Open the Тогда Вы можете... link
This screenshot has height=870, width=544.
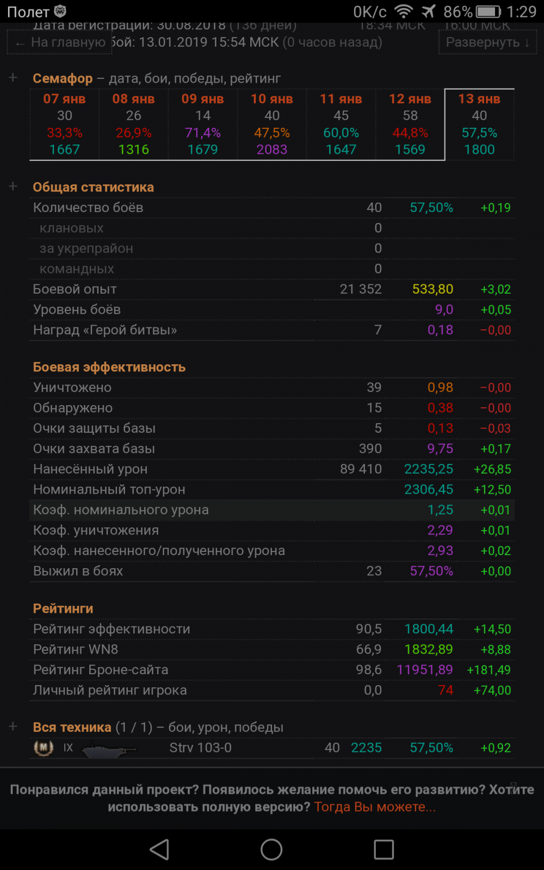375,807
